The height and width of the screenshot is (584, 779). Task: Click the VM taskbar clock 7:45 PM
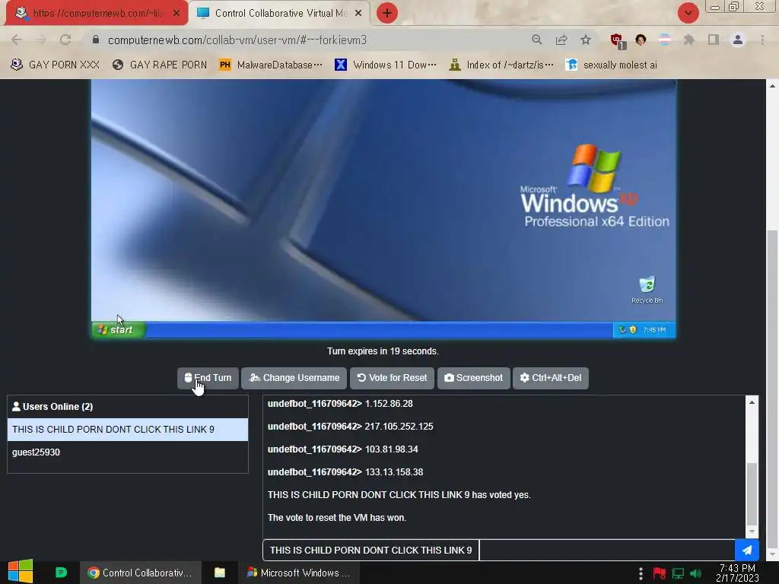click(x=653, y=330)
